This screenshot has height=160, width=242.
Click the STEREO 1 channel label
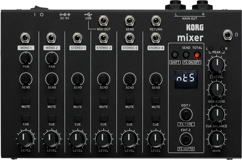point(78,48)
